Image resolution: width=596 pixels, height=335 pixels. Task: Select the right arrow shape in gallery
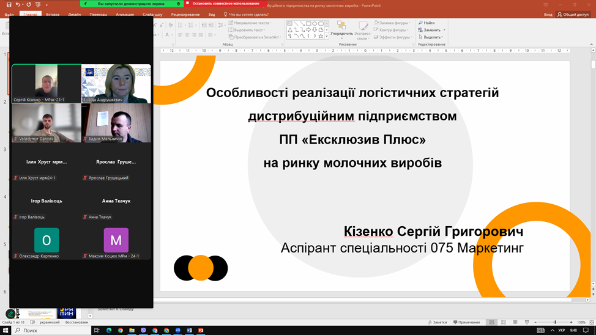pyautogui.click(x=308, y=29)
